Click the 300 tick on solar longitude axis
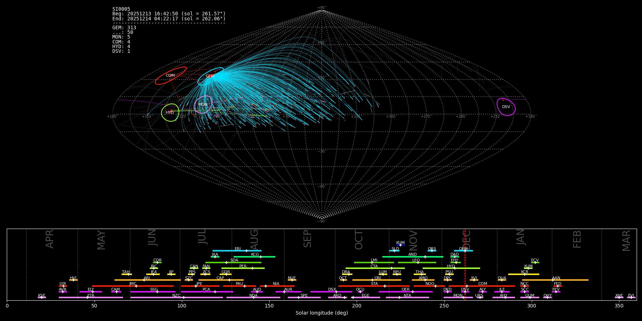 [x=531, y=306]
